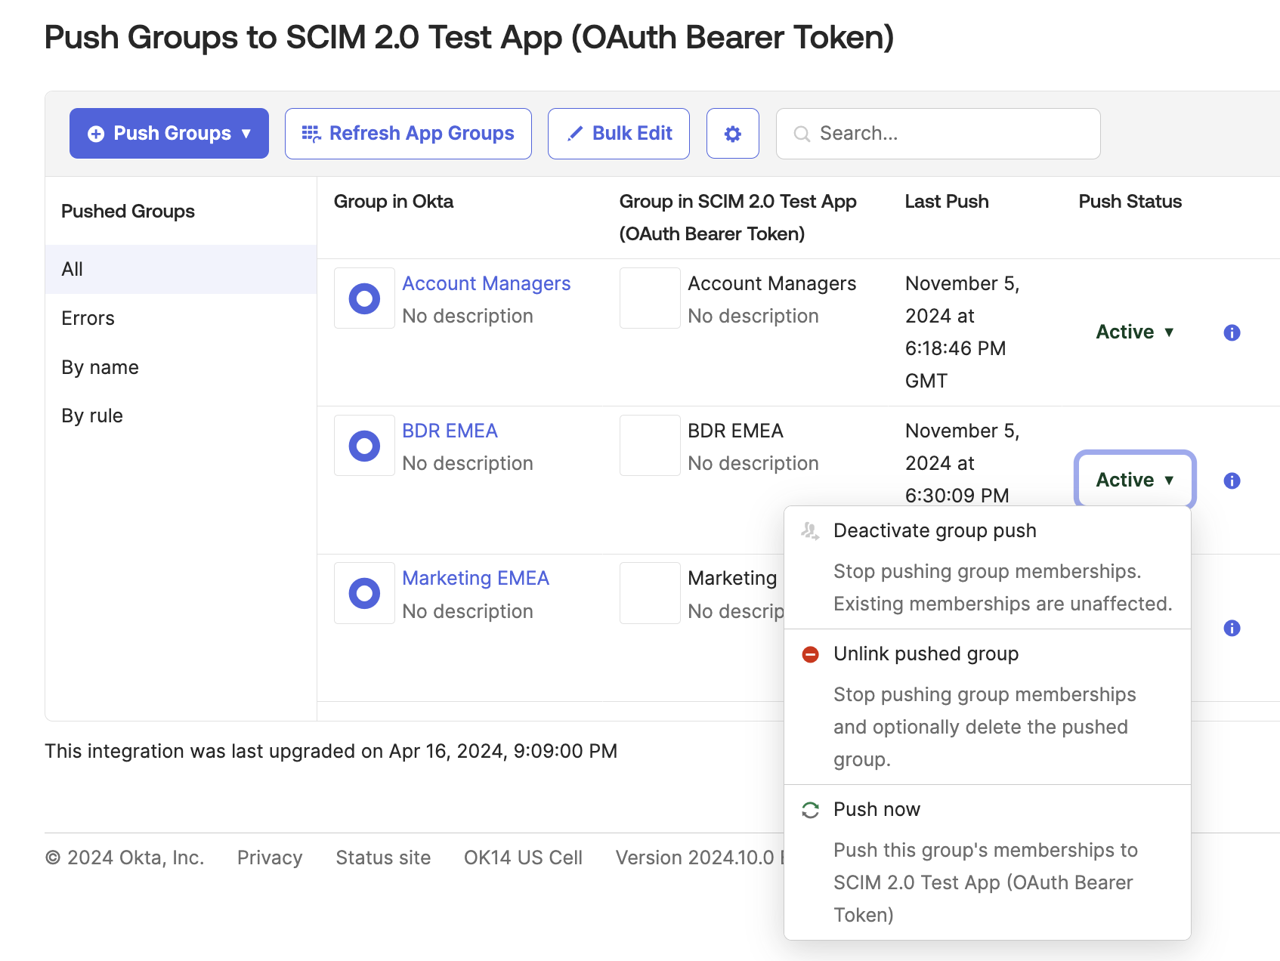This screenshot has width=1280, height=961.
Task: Click the Marketing EMEA Okta group icon
Action: click(364, 593)
